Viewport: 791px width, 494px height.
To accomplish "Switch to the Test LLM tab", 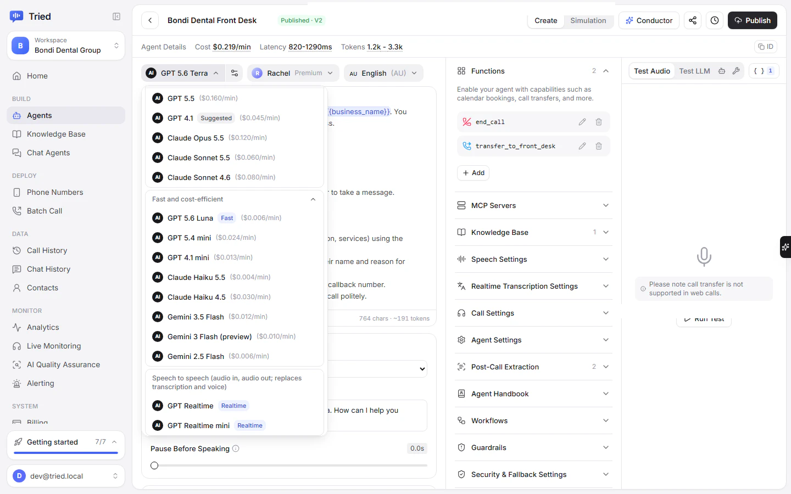I will tap(694, 71).
